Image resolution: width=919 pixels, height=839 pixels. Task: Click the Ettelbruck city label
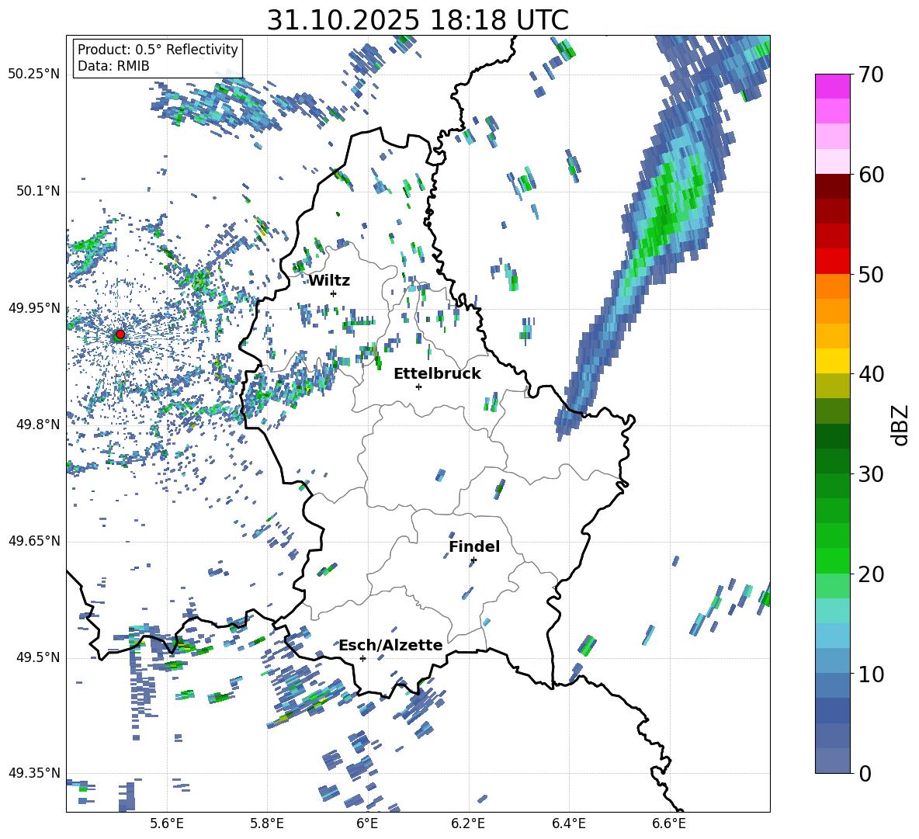(x=437, y=374)
